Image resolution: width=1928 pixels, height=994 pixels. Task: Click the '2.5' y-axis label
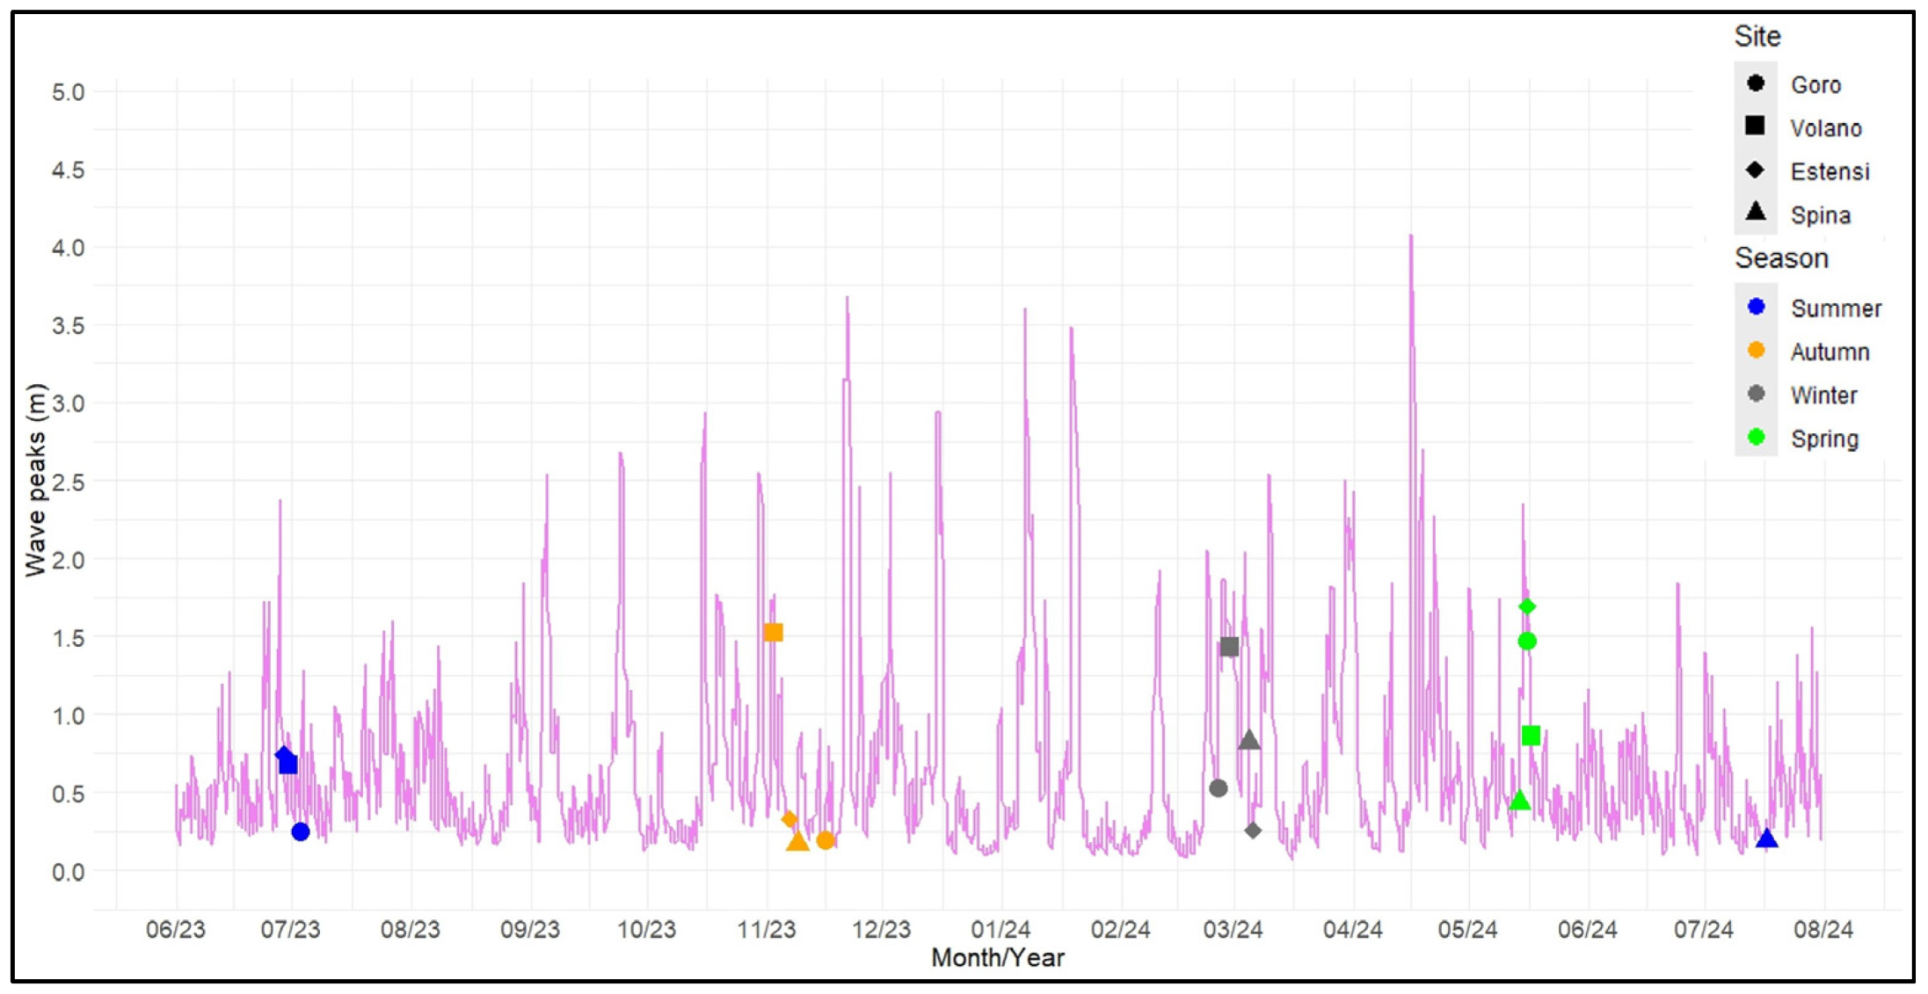click(x=69, y=482)
